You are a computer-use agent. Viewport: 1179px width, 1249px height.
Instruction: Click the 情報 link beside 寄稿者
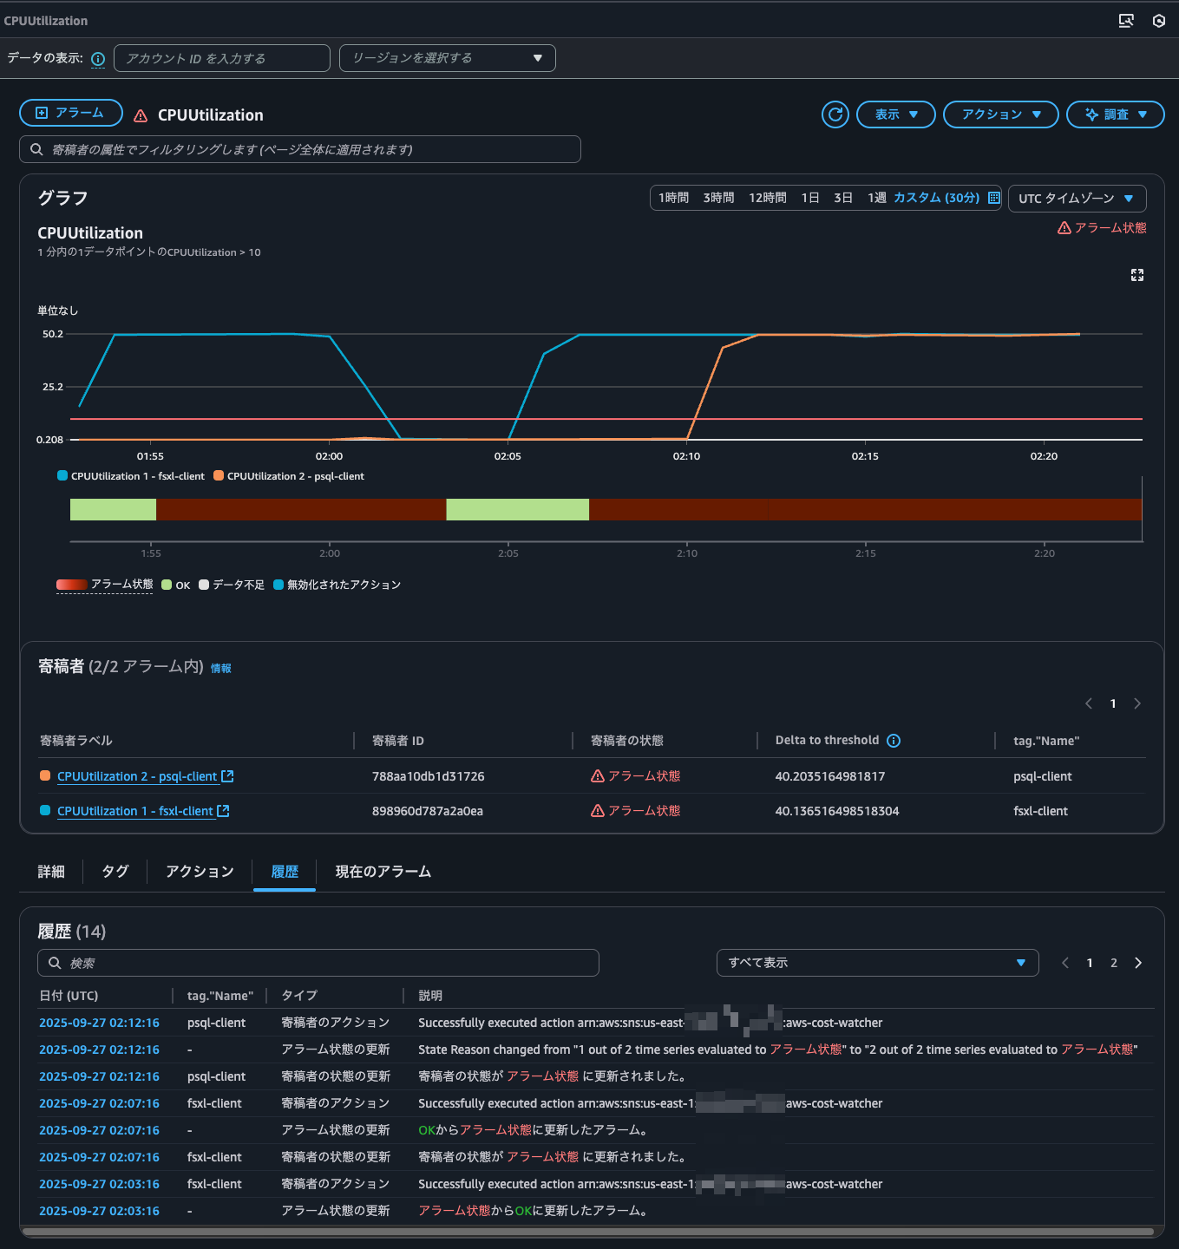pos(221,669)
